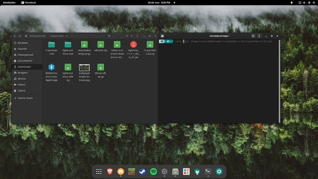
Task: Click the home icon in file manager path bar
Action: click(26, 36)
